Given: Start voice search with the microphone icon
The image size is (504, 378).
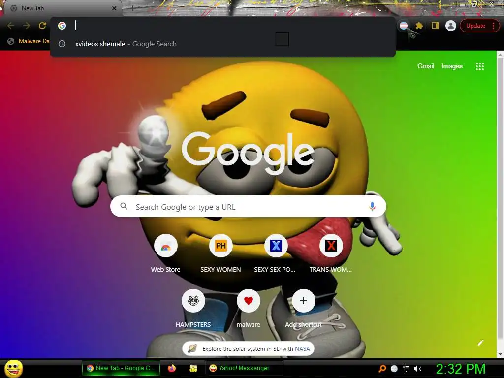Looking at the screenshot, I should point(372,206).
